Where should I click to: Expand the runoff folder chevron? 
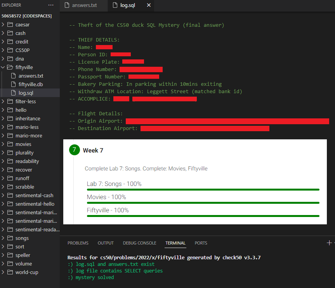click(x=3, y=178)
